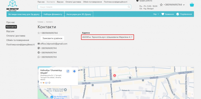This screenshot has height=99, width=201.
Task: Click the directions icon in map card
Action: point(74,71)
